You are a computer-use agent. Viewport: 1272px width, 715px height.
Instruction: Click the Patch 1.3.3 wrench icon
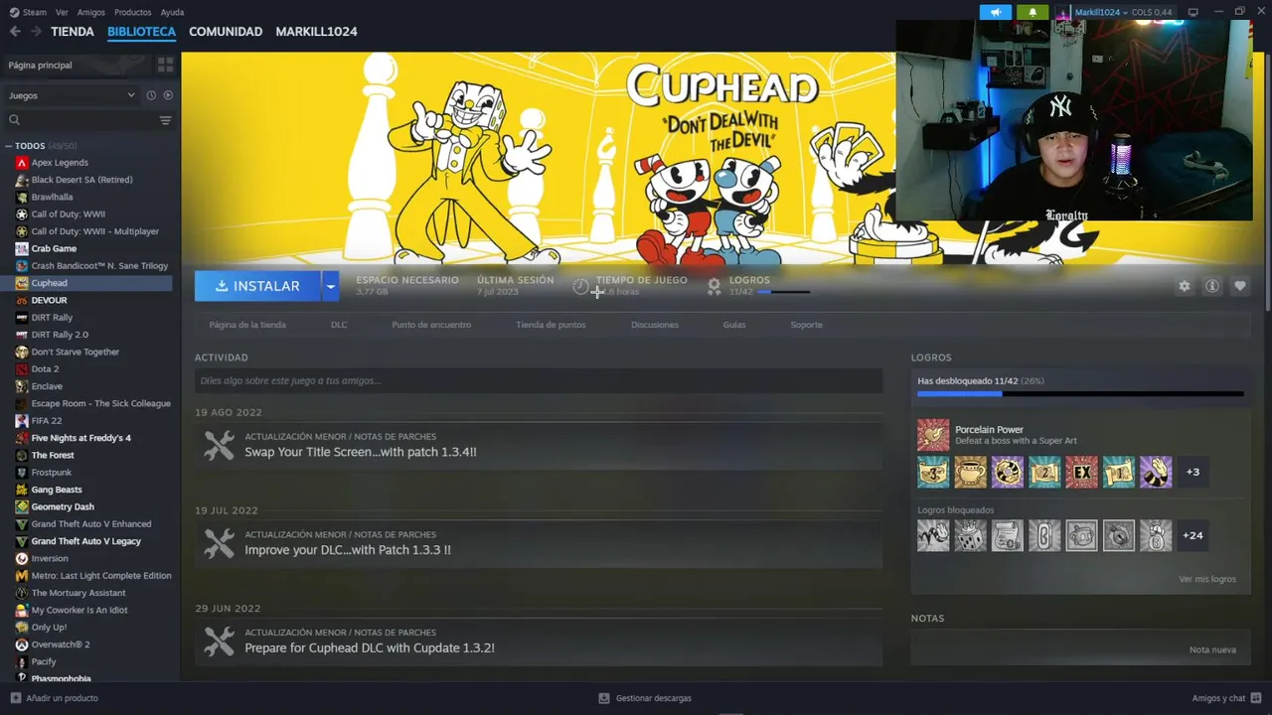[219, 543]
